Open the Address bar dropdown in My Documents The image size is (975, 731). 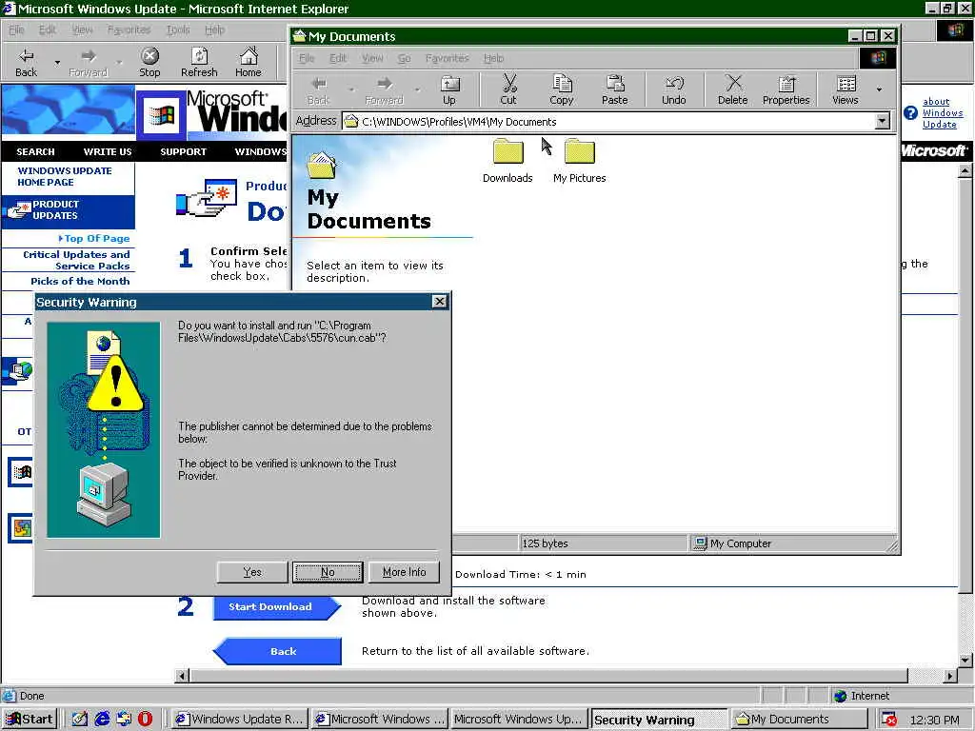click(x=882, y=121)
